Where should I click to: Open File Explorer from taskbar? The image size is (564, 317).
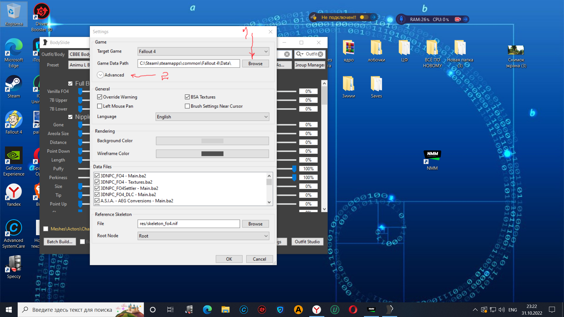(225, 310)
